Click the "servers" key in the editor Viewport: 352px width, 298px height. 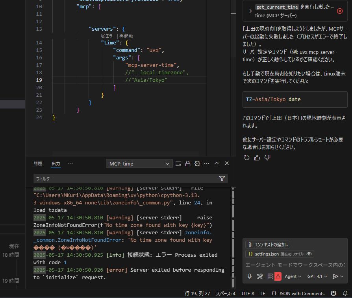(x=102, y=29)
